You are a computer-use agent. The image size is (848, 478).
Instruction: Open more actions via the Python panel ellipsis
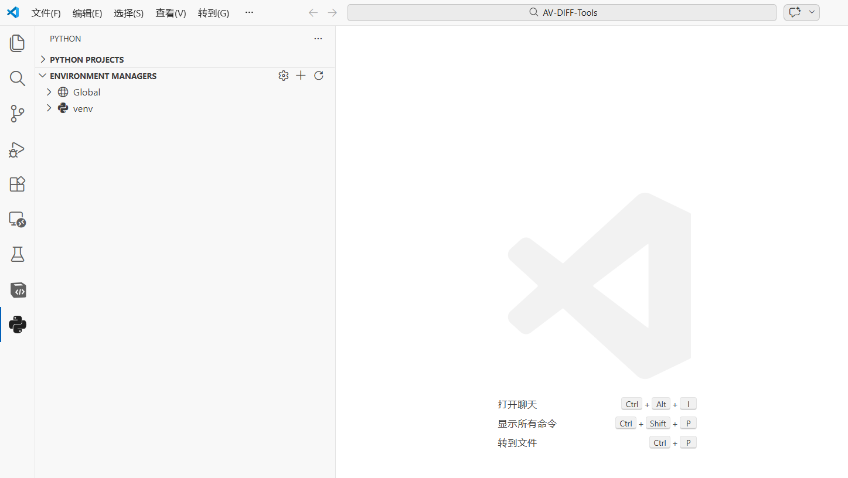tap(318, 38)
